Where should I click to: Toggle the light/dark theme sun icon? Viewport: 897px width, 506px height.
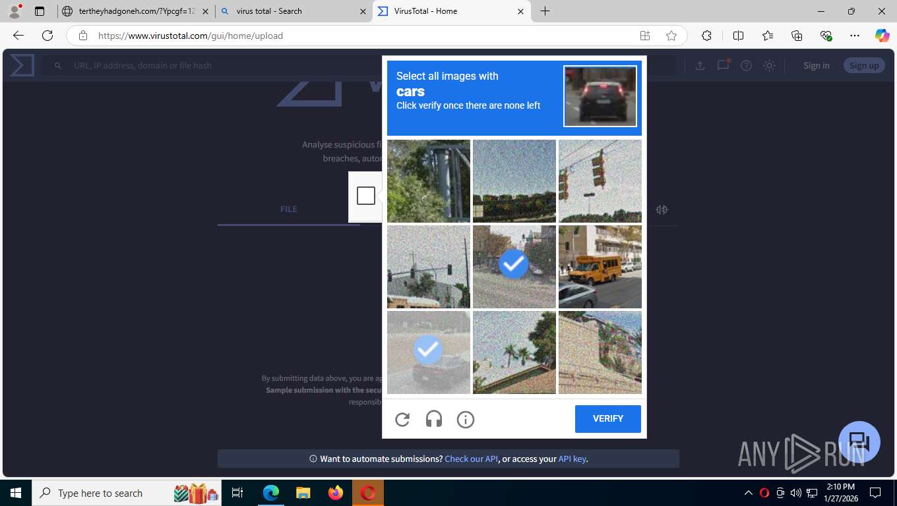pos(769,65)
